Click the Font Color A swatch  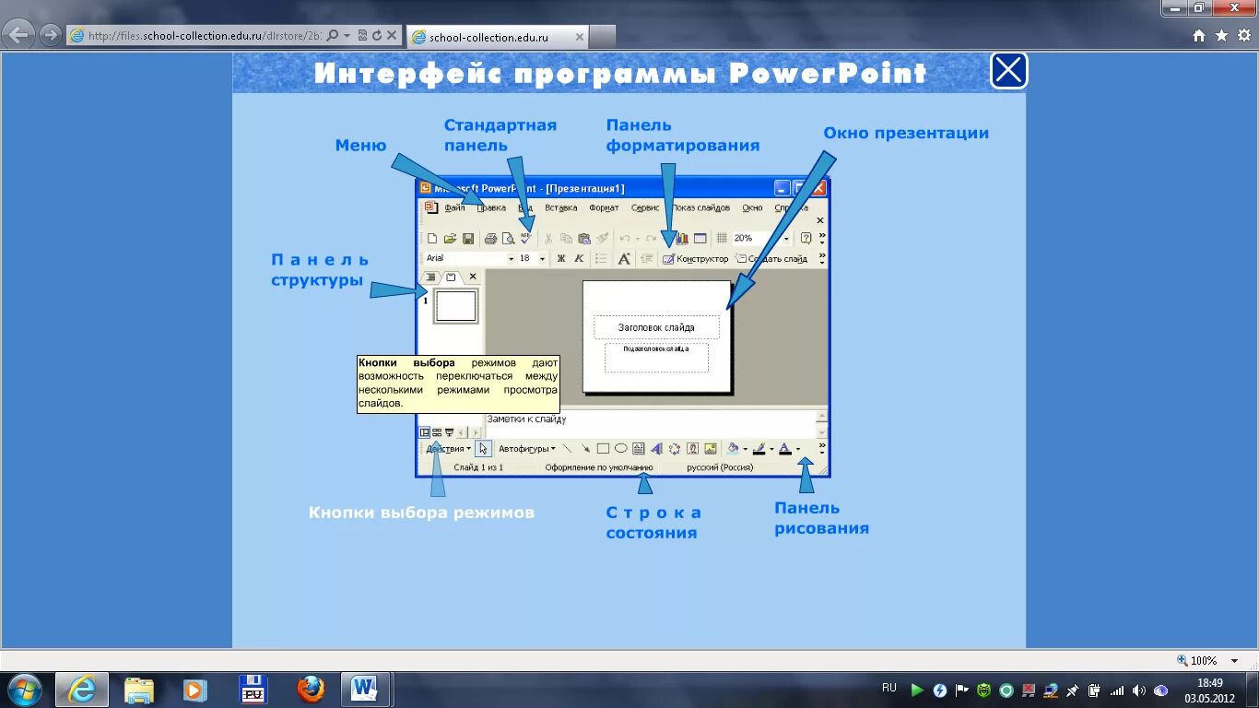784,449
